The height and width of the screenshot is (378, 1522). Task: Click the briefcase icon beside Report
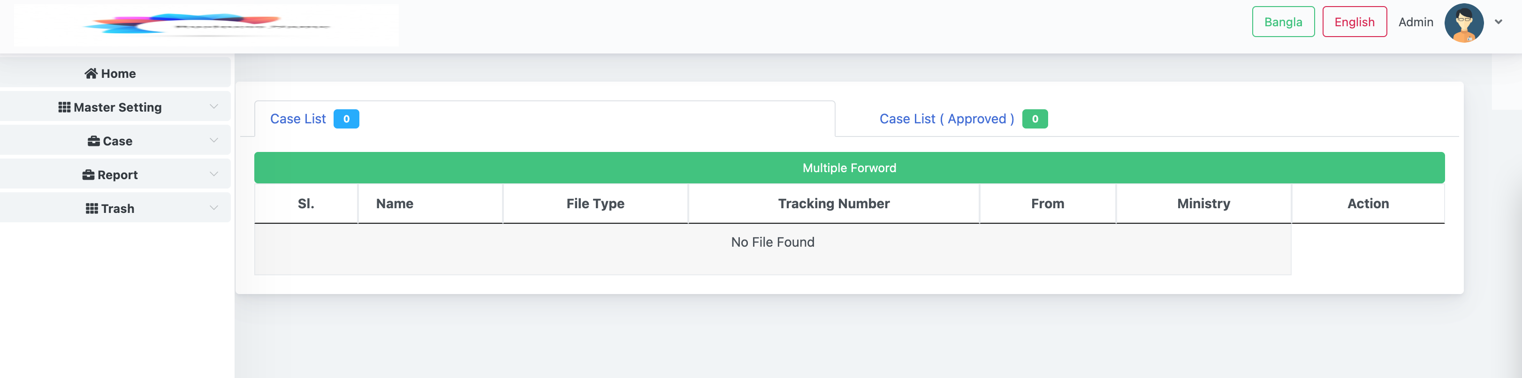tap(88, 174)
